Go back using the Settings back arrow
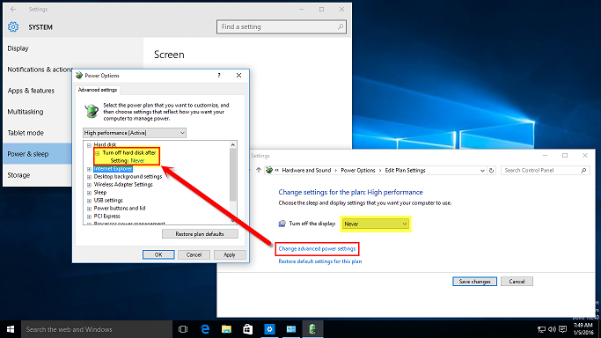This screenshot has width=601, height=338. (13, 9)
